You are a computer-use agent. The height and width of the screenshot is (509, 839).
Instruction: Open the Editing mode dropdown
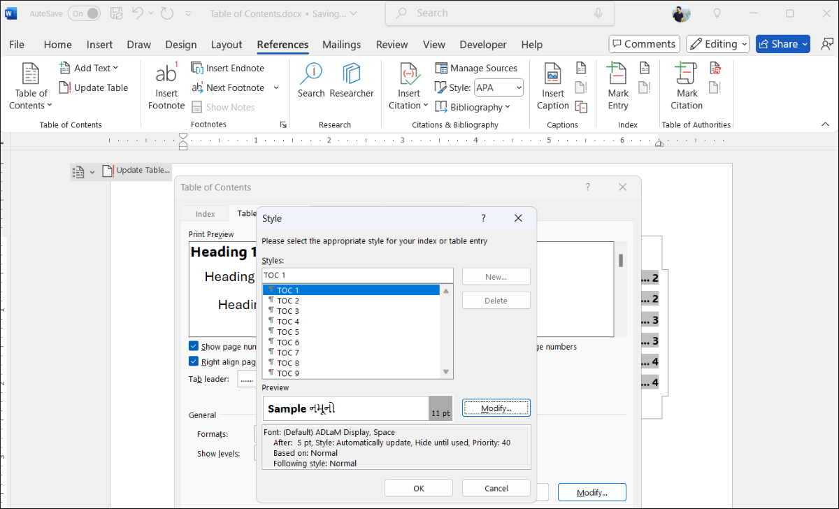pos(718,44)
